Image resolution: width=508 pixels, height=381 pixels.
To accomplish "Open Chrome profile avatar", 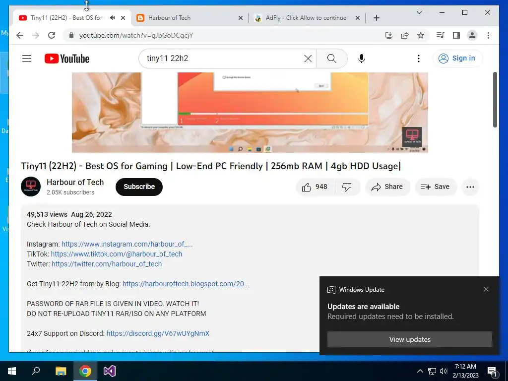I will (x=472, y=35).
